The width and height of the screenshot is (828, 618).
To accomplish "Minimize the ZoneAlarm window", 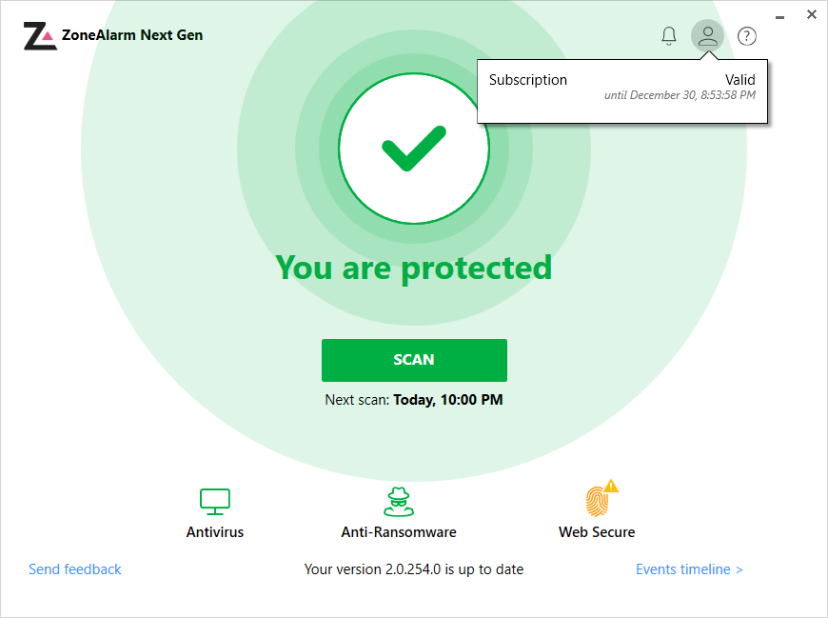I will (780, 15).
